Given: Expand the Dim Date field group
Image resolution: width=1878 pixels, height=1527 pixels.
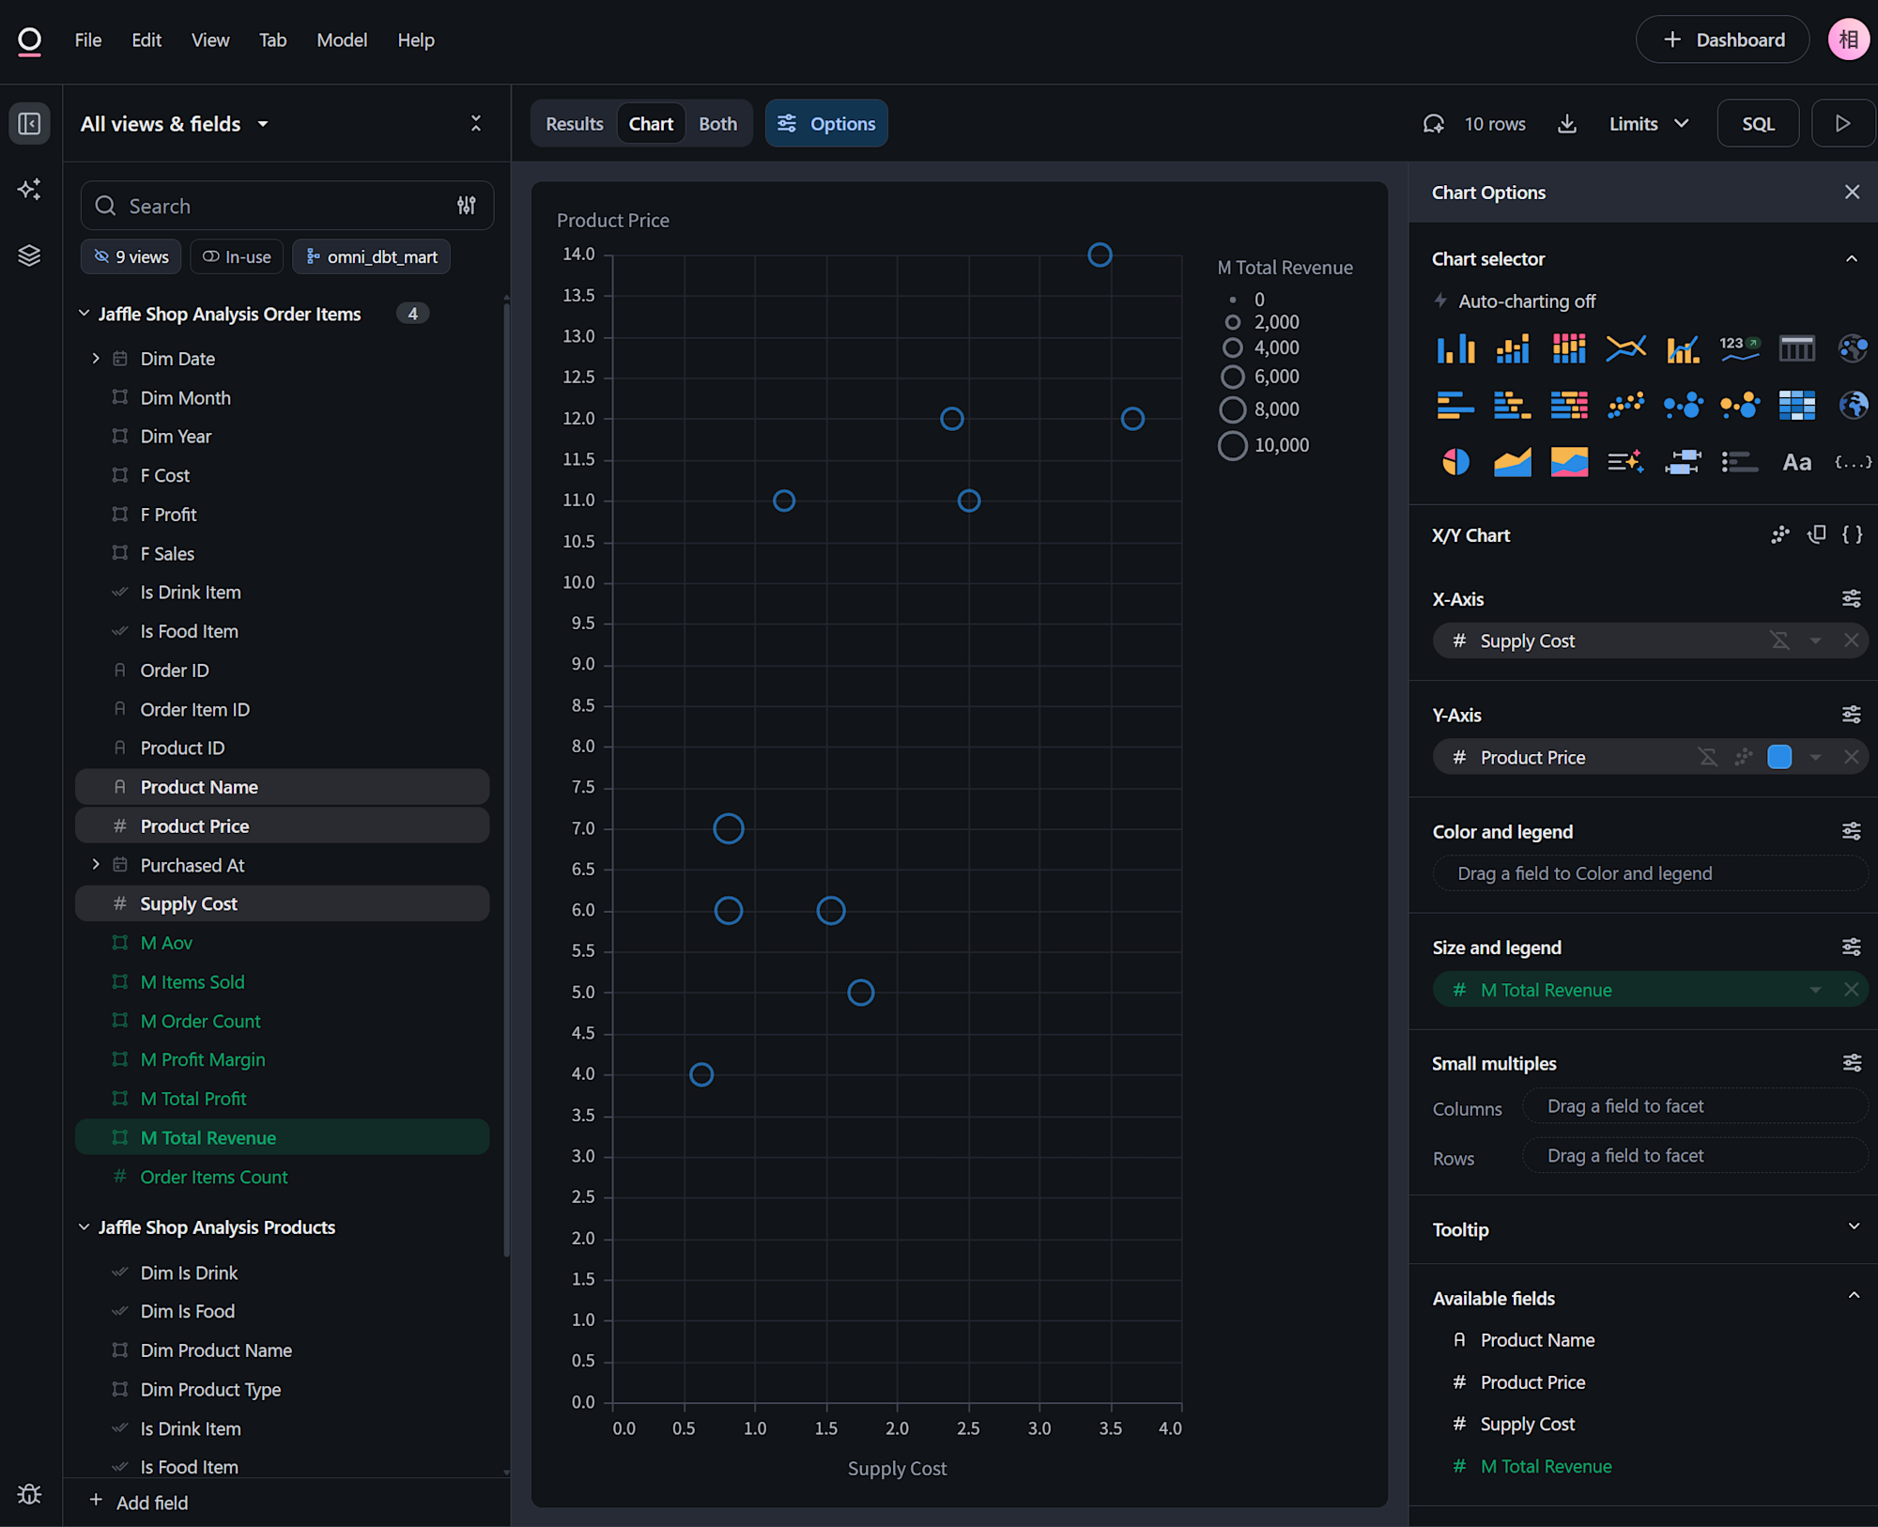Looking at the screenshot, I should pyautogui.click(x=96, y=359).
